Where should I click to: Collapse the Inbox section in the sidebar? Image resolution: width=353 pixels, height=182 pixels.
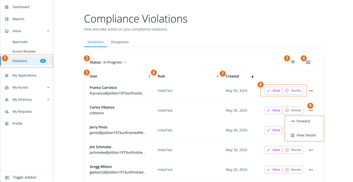tap(48, 31)
